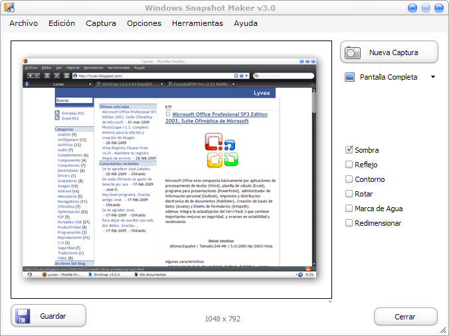Image resolution: width=449 pixels, height=336 pixels.
Task: Click the camera icon on Nueva Captura
Action: click(353, 52)
